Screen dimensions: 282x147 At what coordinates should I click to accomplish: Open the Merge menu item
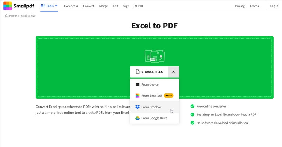pyautogui.click(x=103, y=6)
